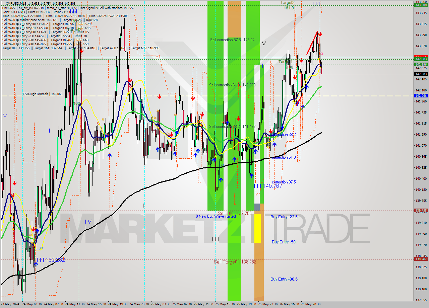
Task: Click the Sell correction 61.8 | 142.328 label
Action: click(232, 85)
